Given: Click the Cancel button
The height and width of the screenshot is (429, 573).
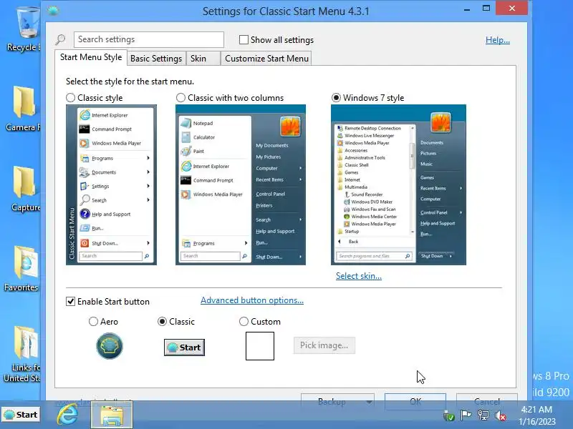Looking at the screenshot, I should tap(487, 401).
